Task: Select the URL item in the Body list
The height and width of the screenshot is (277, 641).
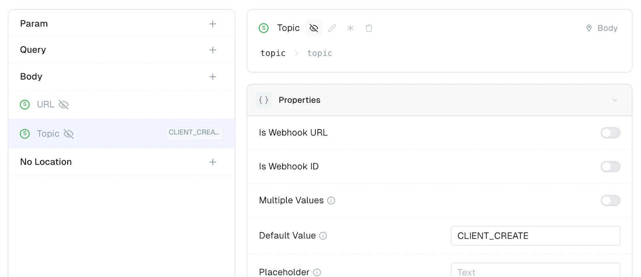Action: 121,105
